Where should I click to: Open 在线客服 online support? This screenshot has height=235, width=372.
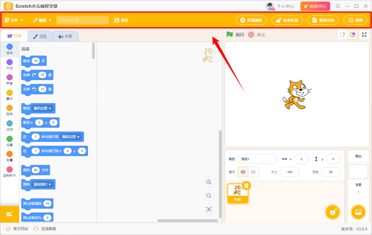(x=45, y=229)
